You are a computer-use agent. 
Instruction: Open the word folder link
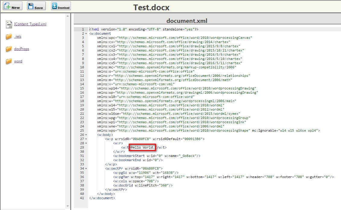tap(18, 61)
